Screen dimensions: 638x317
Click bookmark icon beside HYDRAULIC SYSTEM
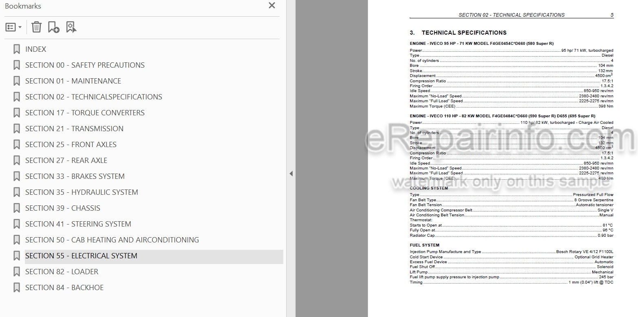point(17,192)
